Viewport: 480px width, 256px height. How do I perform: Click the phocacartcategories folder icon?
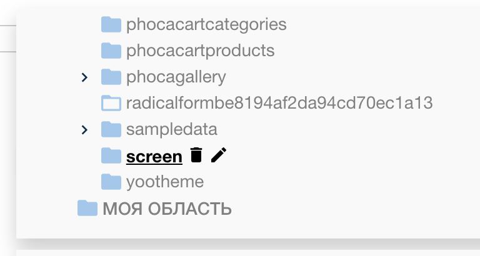[x=111, y=25]
